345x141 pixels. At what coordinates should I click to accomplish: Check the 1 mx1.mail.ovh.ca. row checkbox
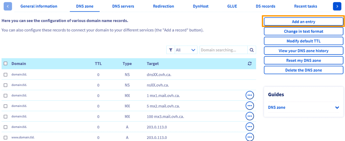coord(5,95)
